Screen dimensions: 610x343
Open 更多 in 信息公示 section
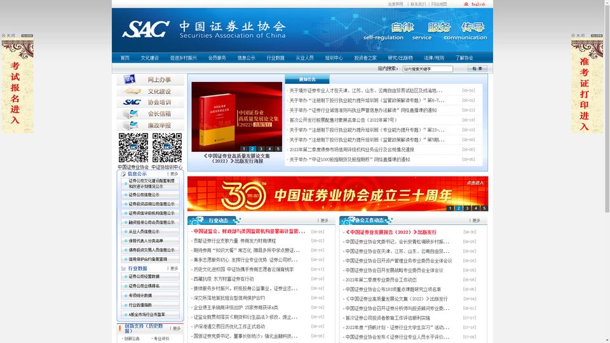[x=174, y=174]
